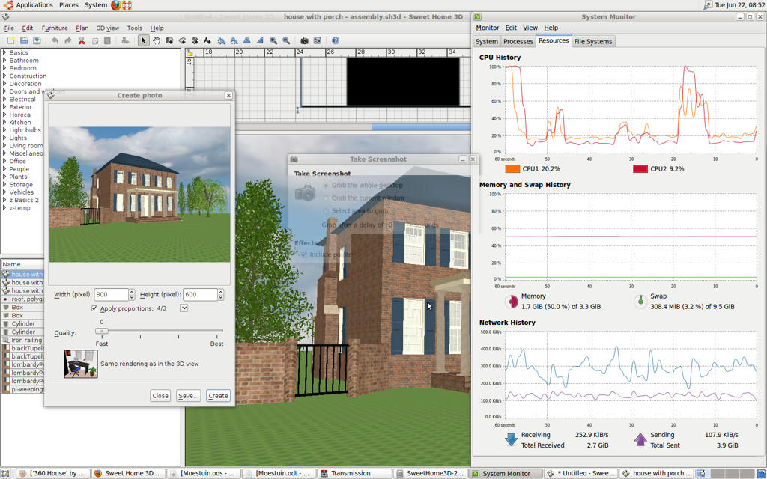Select Grab the whole desktop radio option

327,186
